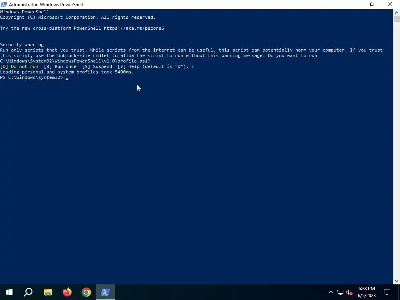The height and width of the screenshot is (300, 400).
Task: Click the 'Security warning' heading text
Action: 22,45
